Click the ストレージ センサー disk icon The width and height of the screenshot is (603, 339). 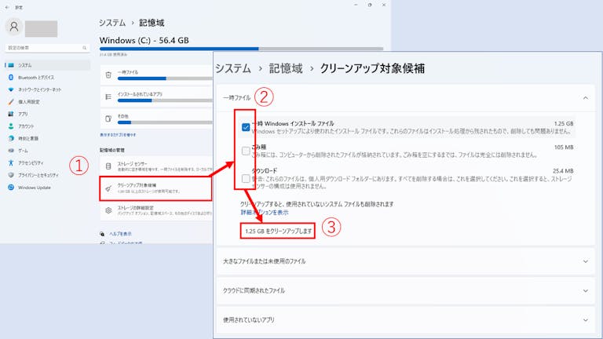[x=108, y=166]
